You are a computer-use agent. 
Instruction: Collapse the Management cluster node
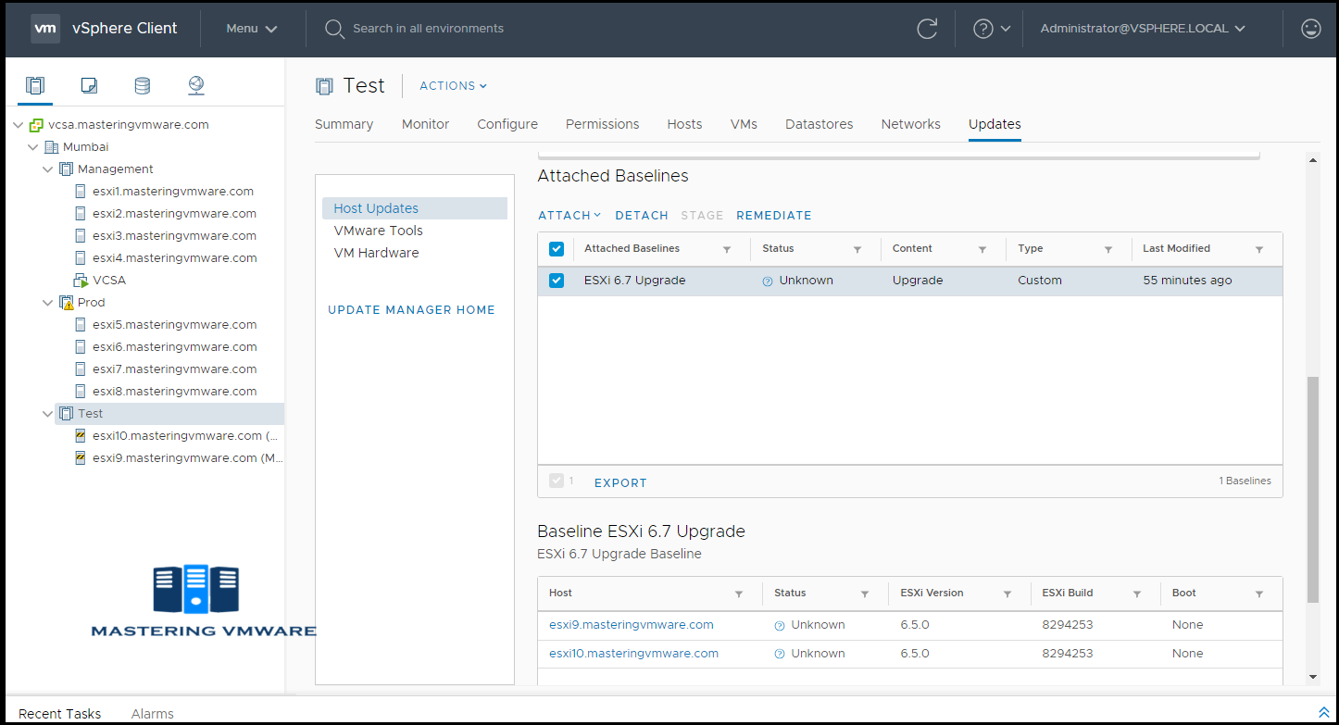point(48,169)
